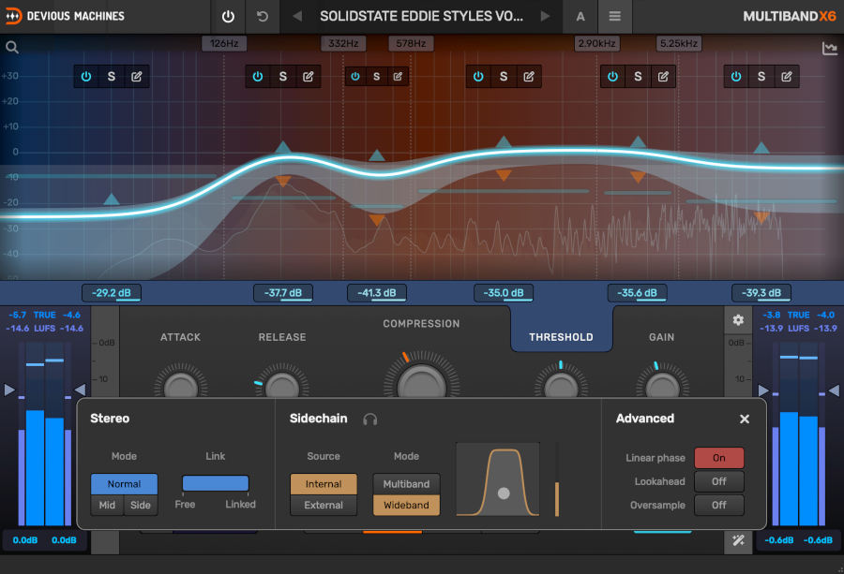Open the edit icon on the first band
The width and height of the screenshot is (844, 574).
tap(135, 76)
